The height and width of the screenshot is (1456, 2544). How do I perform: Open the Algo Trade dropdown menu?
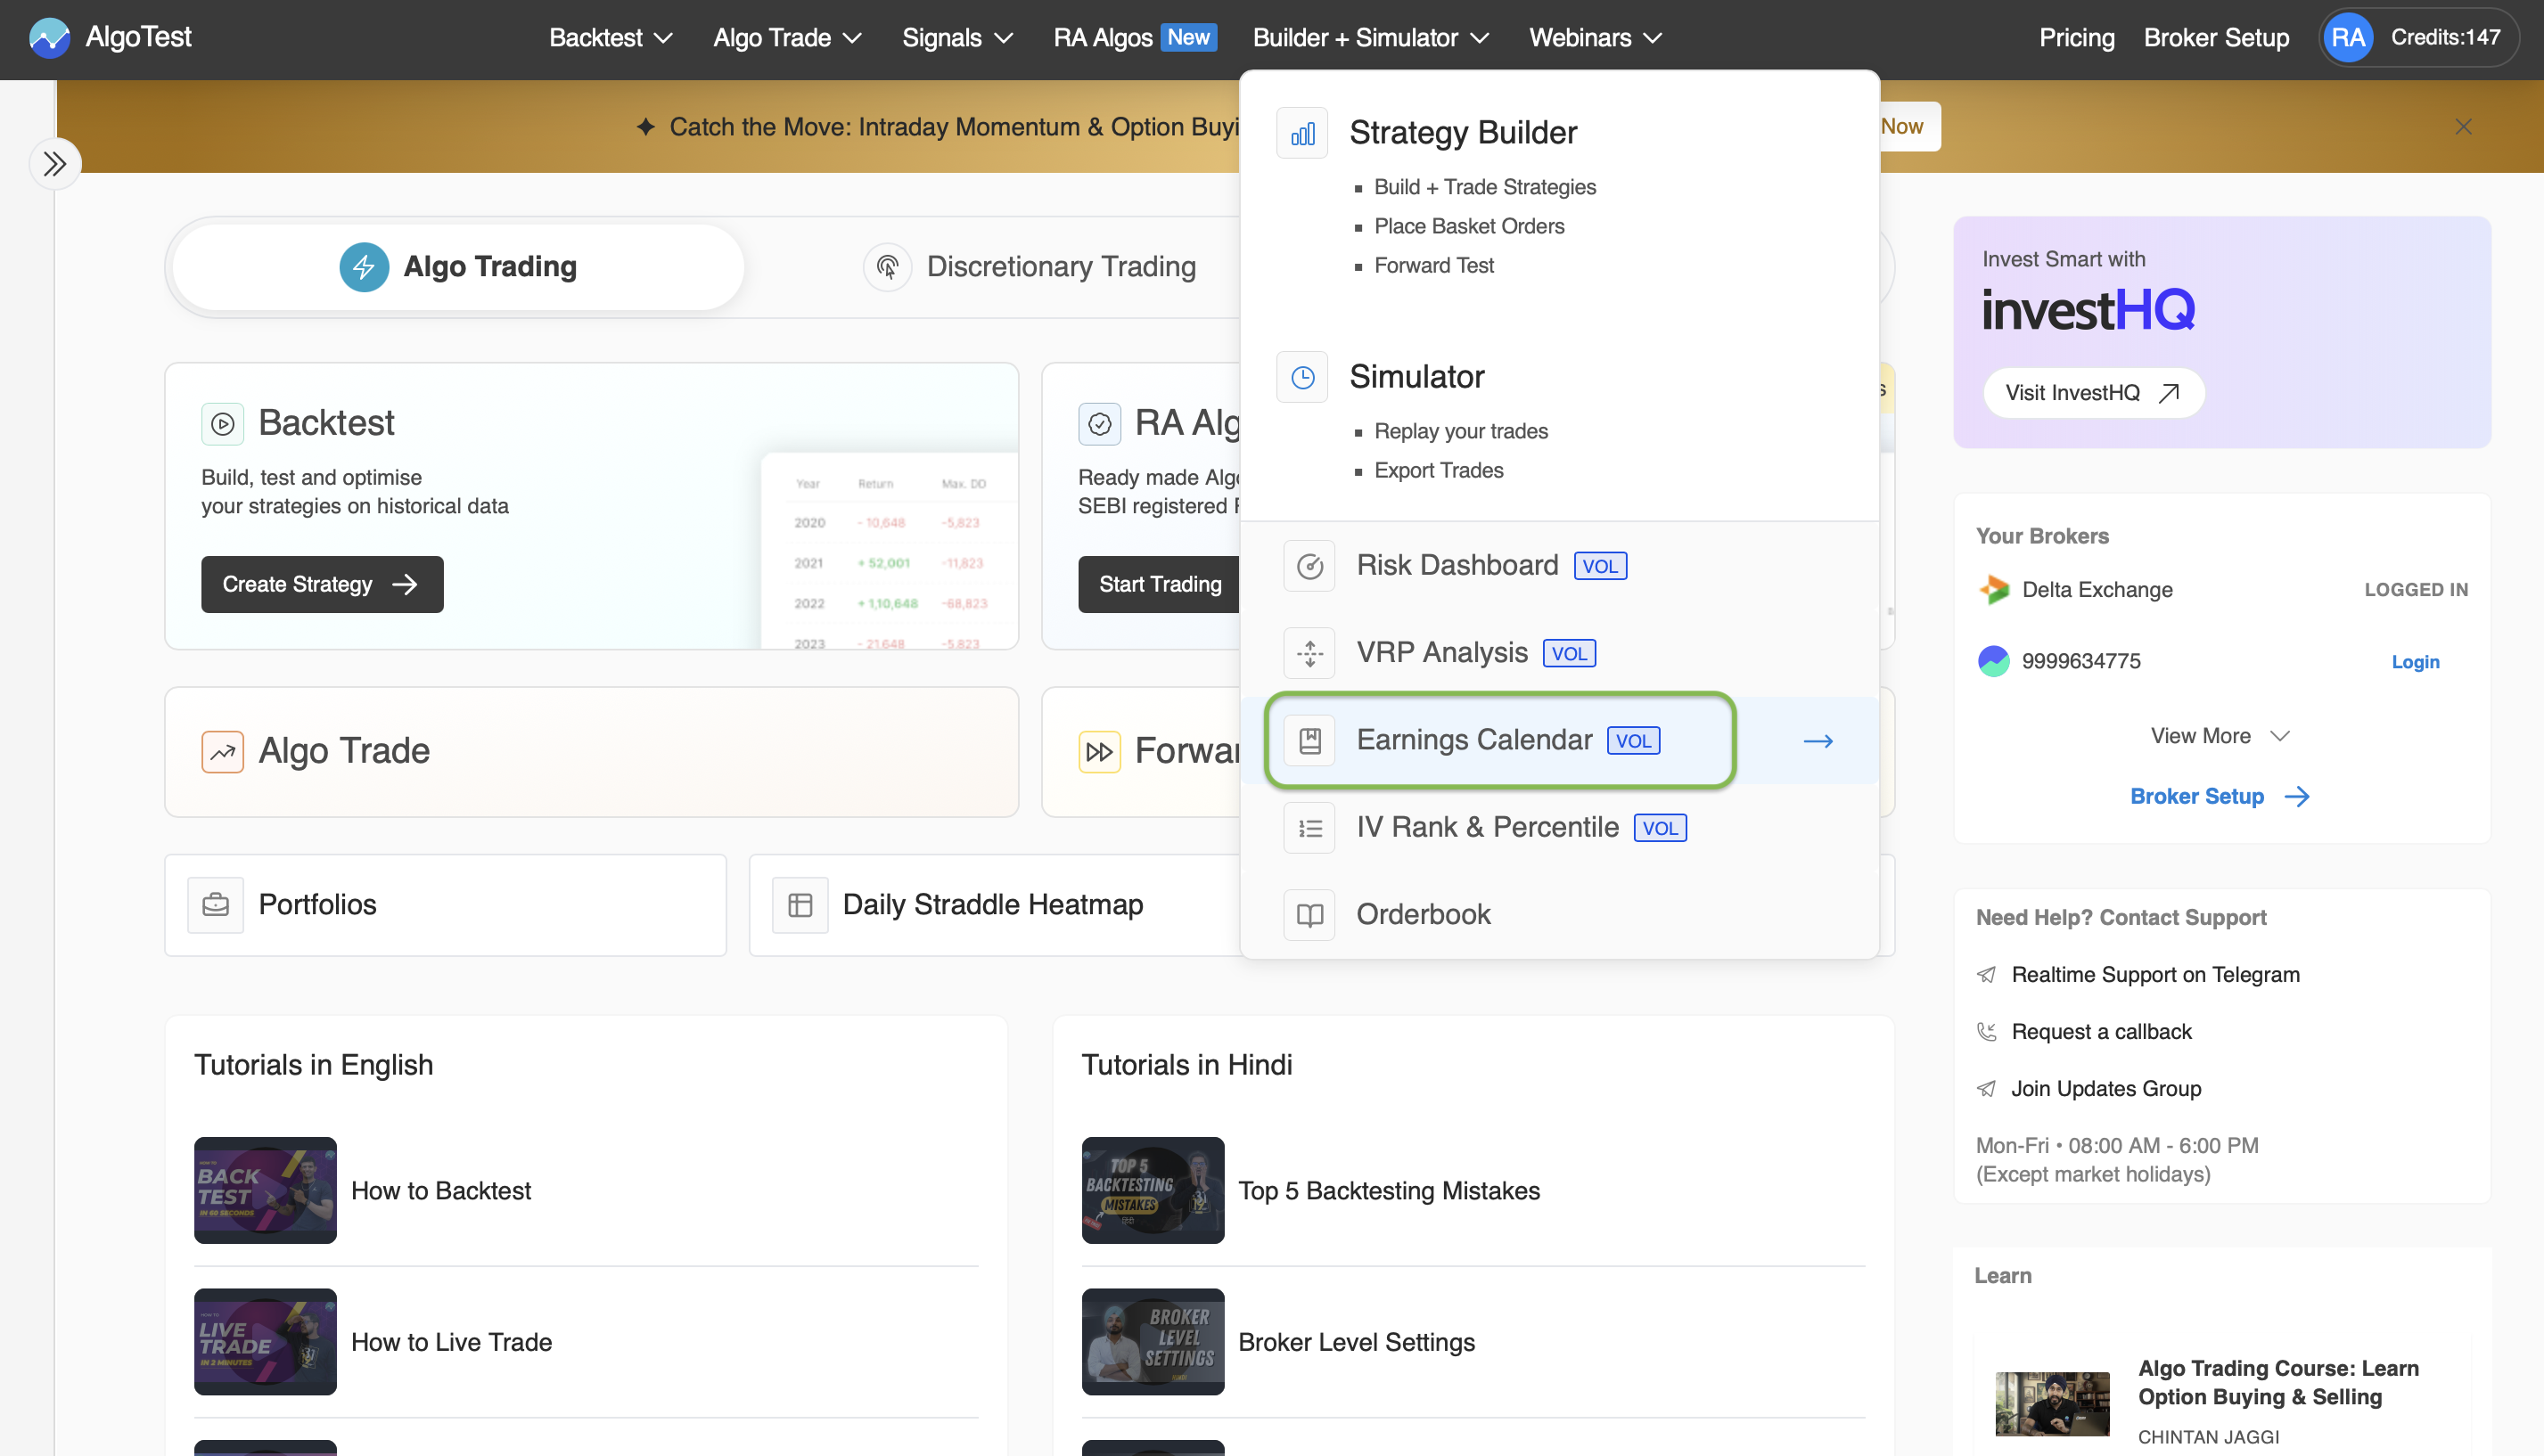[787, 38]
